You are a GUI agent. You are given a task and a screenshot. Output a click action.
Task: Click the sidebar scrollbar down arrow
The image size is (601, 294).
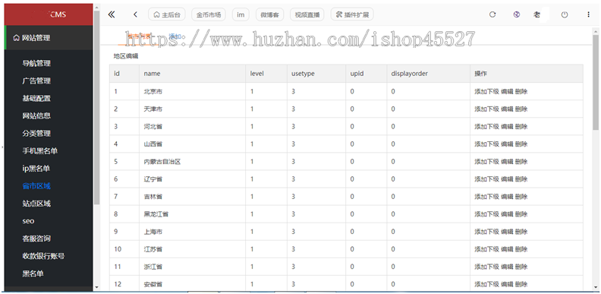96,286
